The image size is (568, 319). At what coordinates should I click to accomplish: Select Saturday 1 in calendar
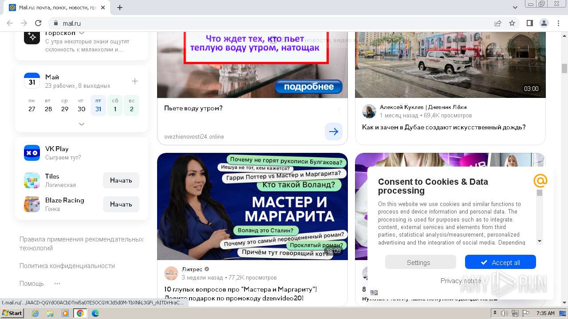pyautogui.click(x=115, y=105)
